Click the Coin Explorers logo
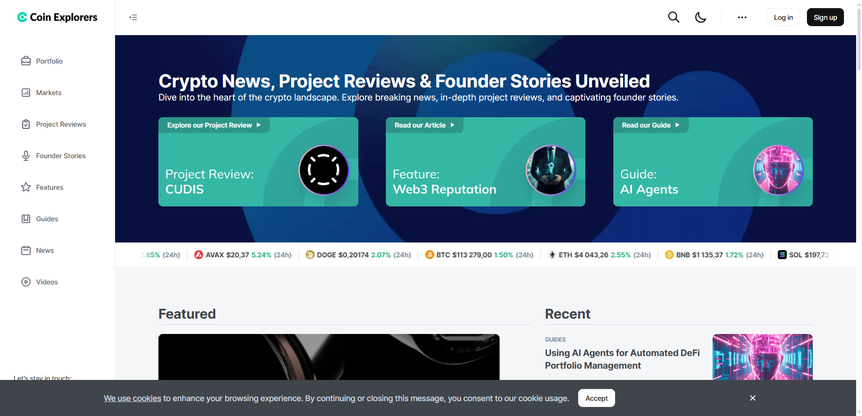 tap(57, 17)
